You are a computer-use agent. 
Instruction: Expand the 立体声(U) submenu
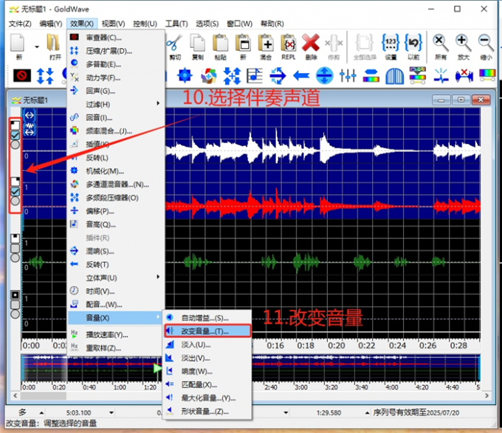tap(116, 277)
